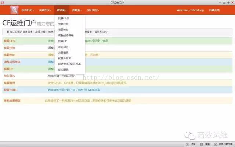Viewport: 235px width, 147px height.
Task: Open the 故障类 dropdown in navbar
Action: coord(77,10)
